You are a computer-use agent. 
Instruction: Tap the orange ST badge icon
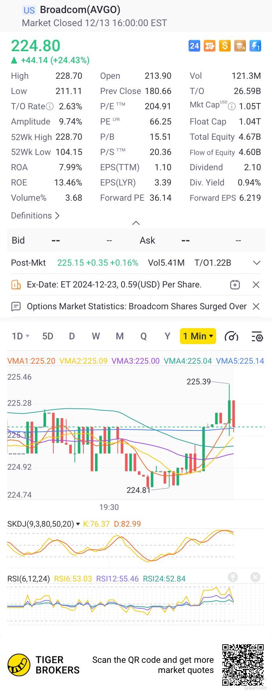click(210, 46)
